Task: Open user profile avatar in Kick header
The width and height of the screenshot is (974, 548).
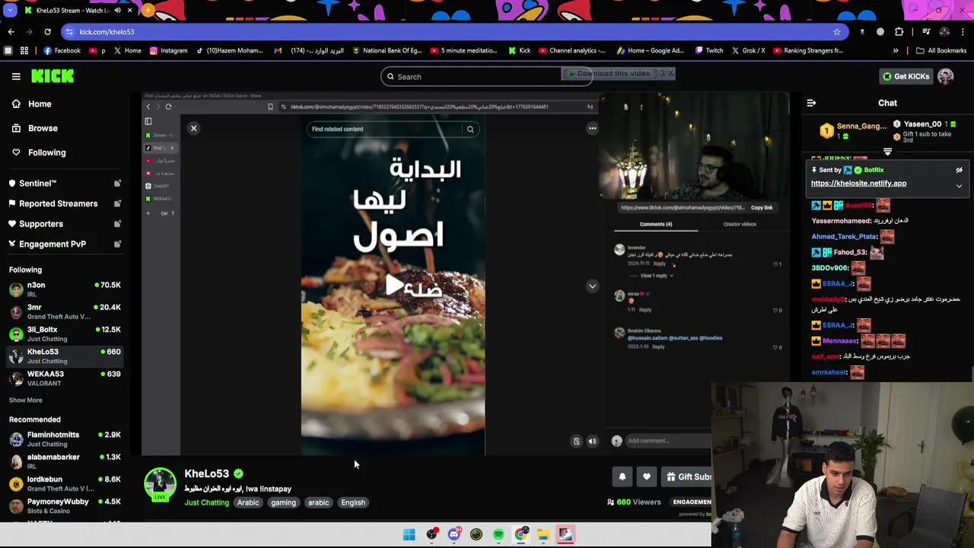Action: (x=946, y=76)
